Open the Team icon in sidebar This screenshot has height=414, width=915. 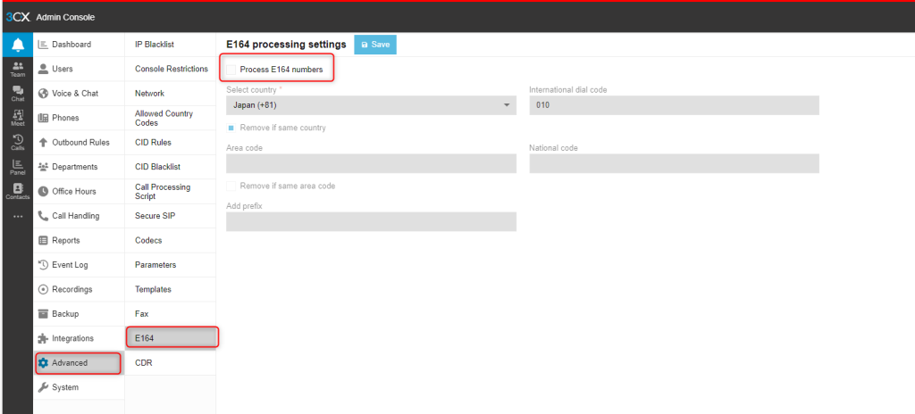(x=18, y=69)
